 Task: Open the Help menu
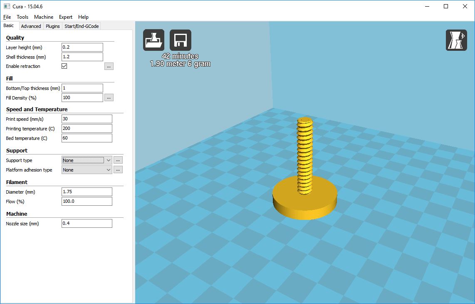[83, 17]
